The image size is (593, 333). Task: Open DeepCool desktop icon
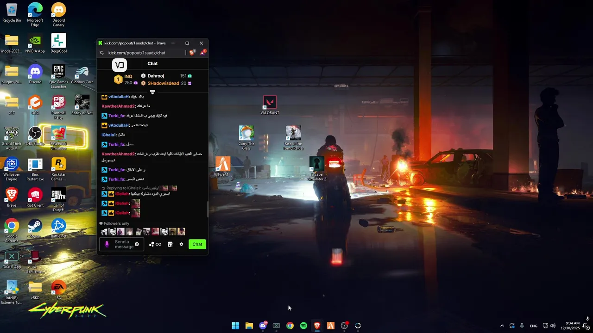point(58,43)
